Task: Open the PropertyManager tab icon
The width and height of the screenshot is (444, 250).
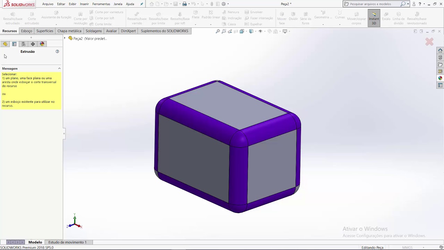Action: click(x=14, y=44)
